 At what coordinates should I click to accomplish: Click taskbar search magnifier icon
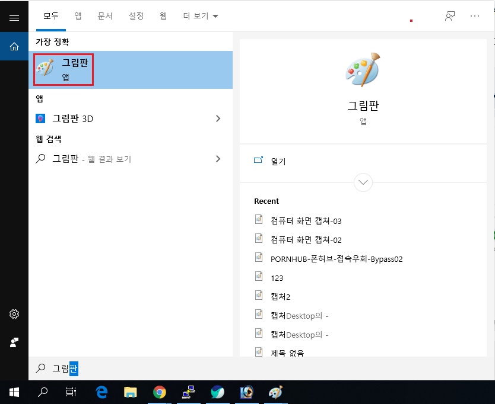(x=43, y=392)
